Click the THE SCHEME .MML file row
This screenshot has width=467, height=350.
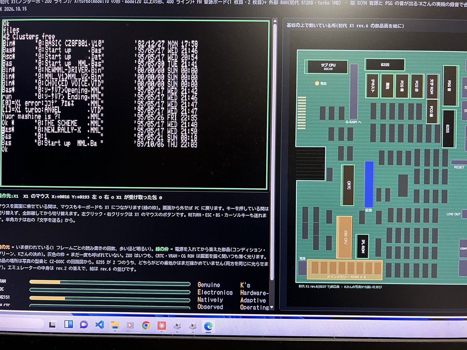tap(100, 123)
